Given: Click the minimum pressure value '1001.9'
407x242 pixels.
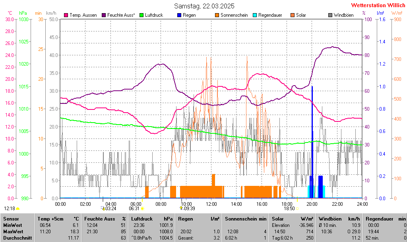Looking at the screenshot, I should tap(166, 225).
